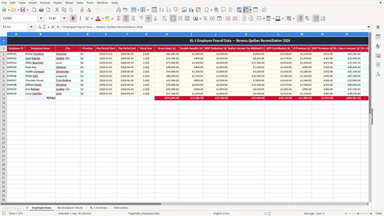Apply red Font Color swatch
The image size is (384, 216).
tap(98, 19)
